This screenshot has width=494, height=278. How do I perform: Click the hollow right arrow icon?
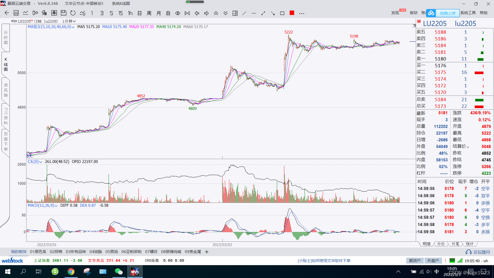pyautogui.click(x=206, y=13)
